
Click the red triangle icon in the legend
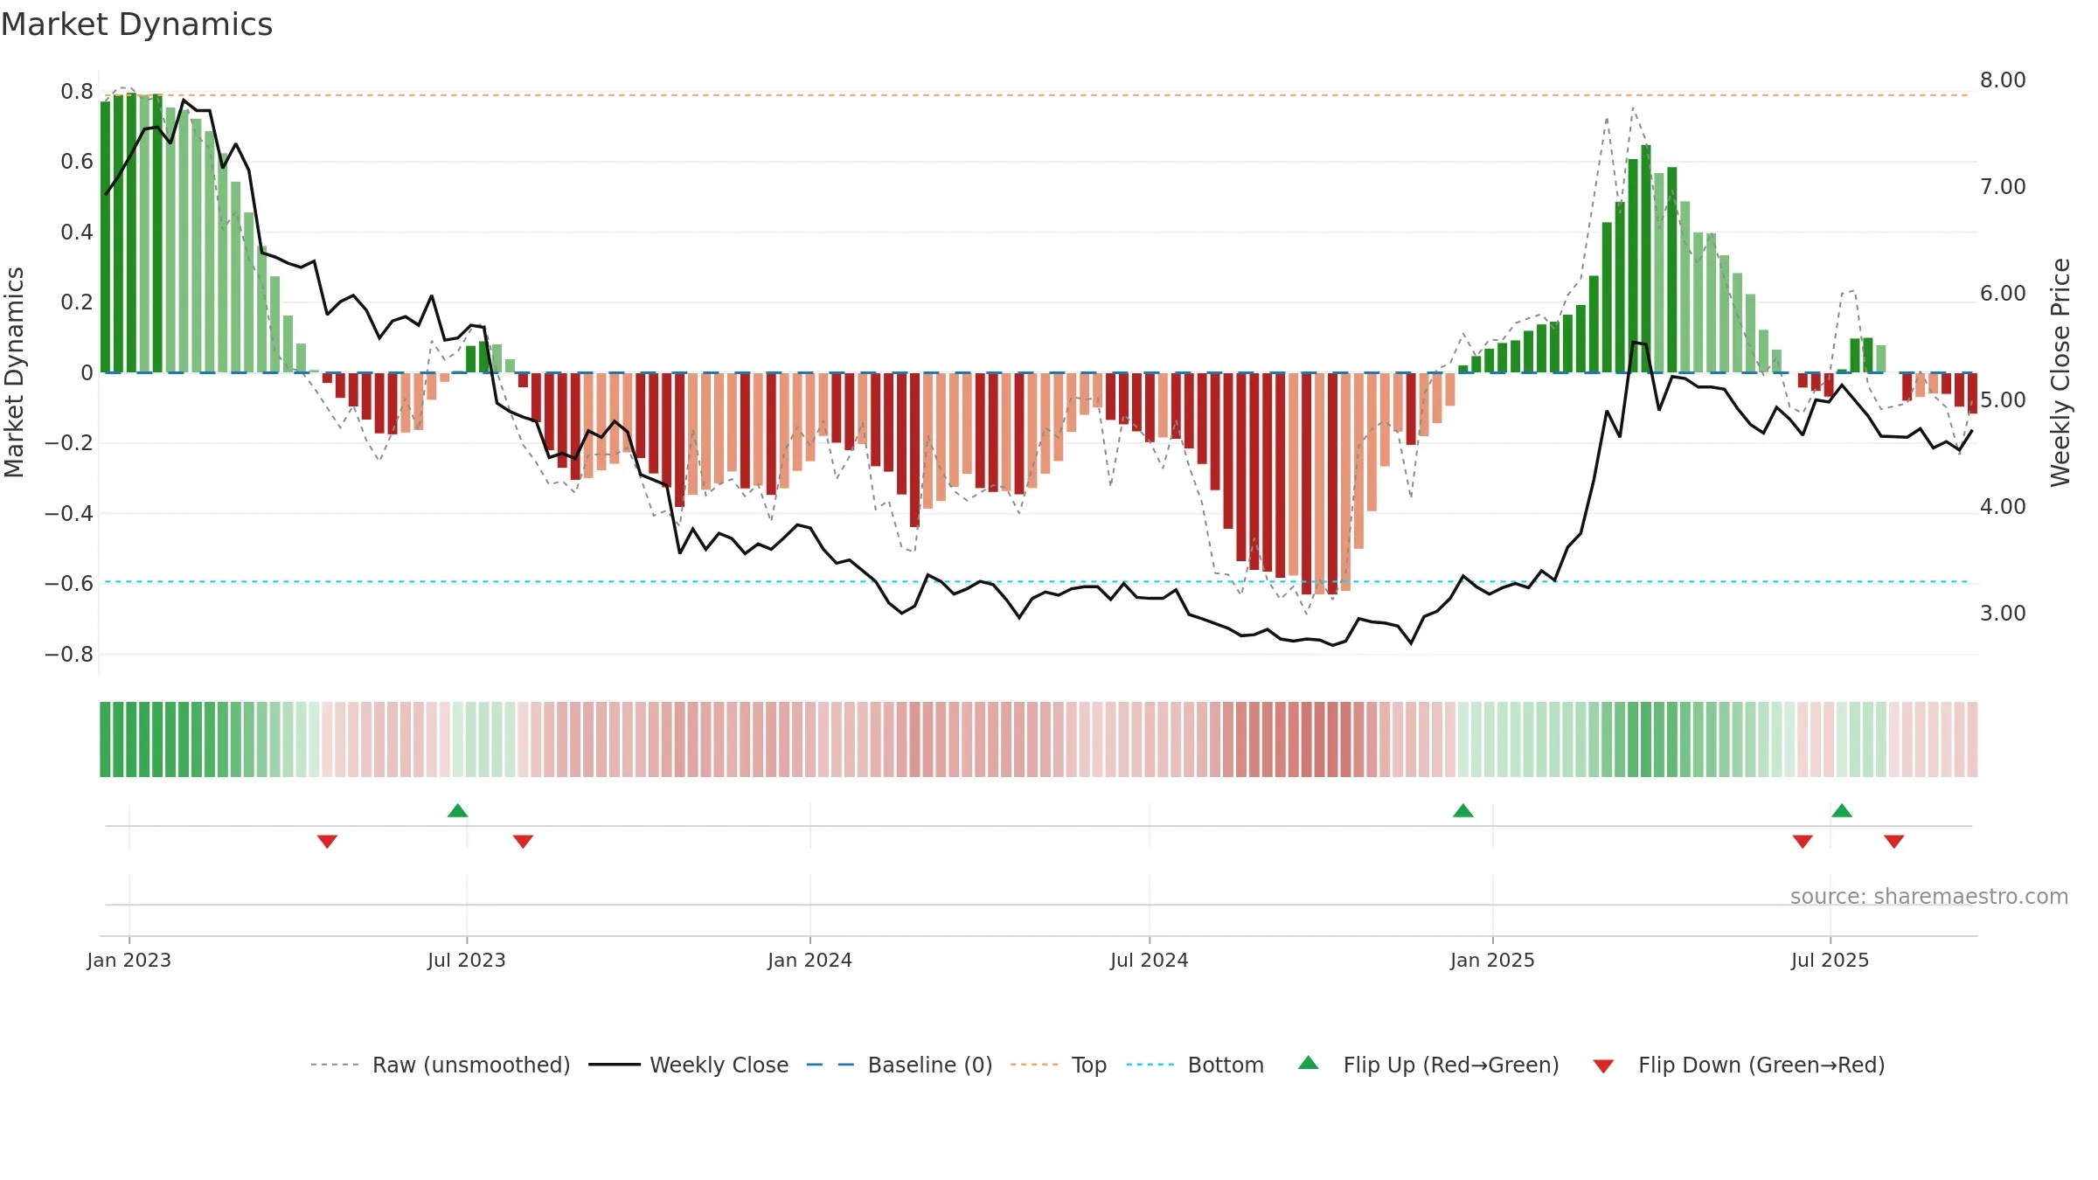[1603, 1066]
